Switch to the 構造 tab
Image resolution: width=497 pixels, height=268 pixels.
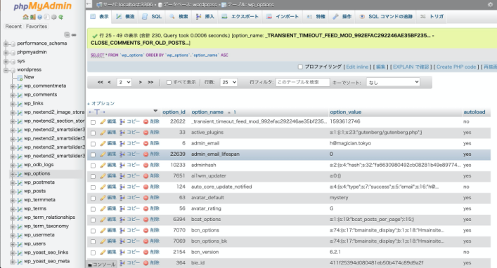tap(125, 16)
